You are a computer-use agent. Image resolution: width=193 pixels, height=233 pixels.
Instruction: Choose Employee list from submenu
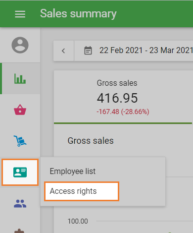click(x=73, y=171)
